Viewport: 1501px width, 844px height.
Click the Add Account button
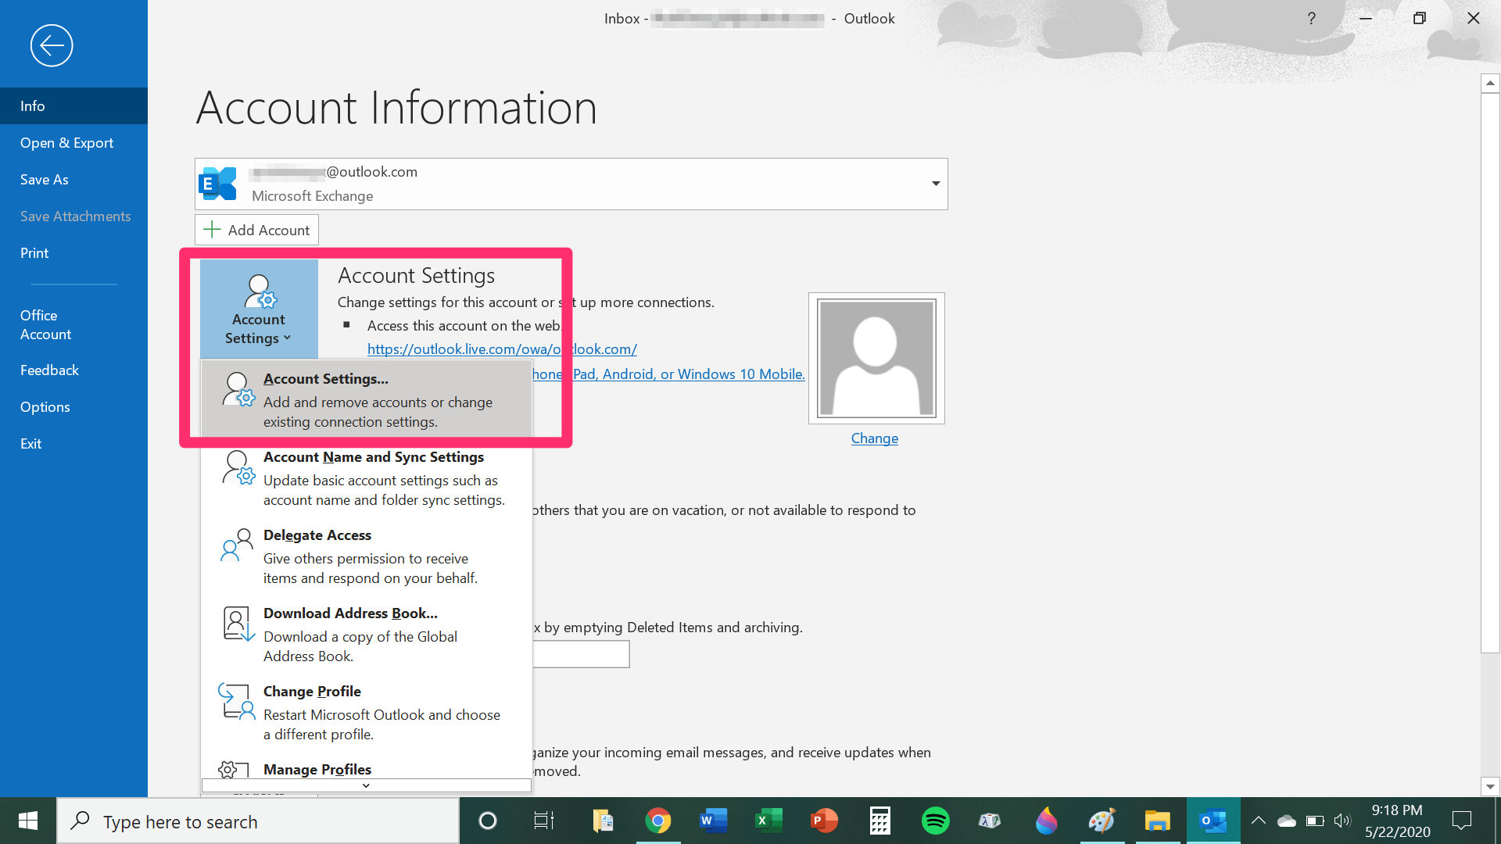[256, 230]
